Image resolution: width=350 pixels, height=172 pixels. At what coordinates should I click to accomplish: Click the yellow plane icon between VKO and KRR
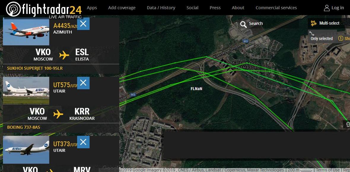coord(58,114)
